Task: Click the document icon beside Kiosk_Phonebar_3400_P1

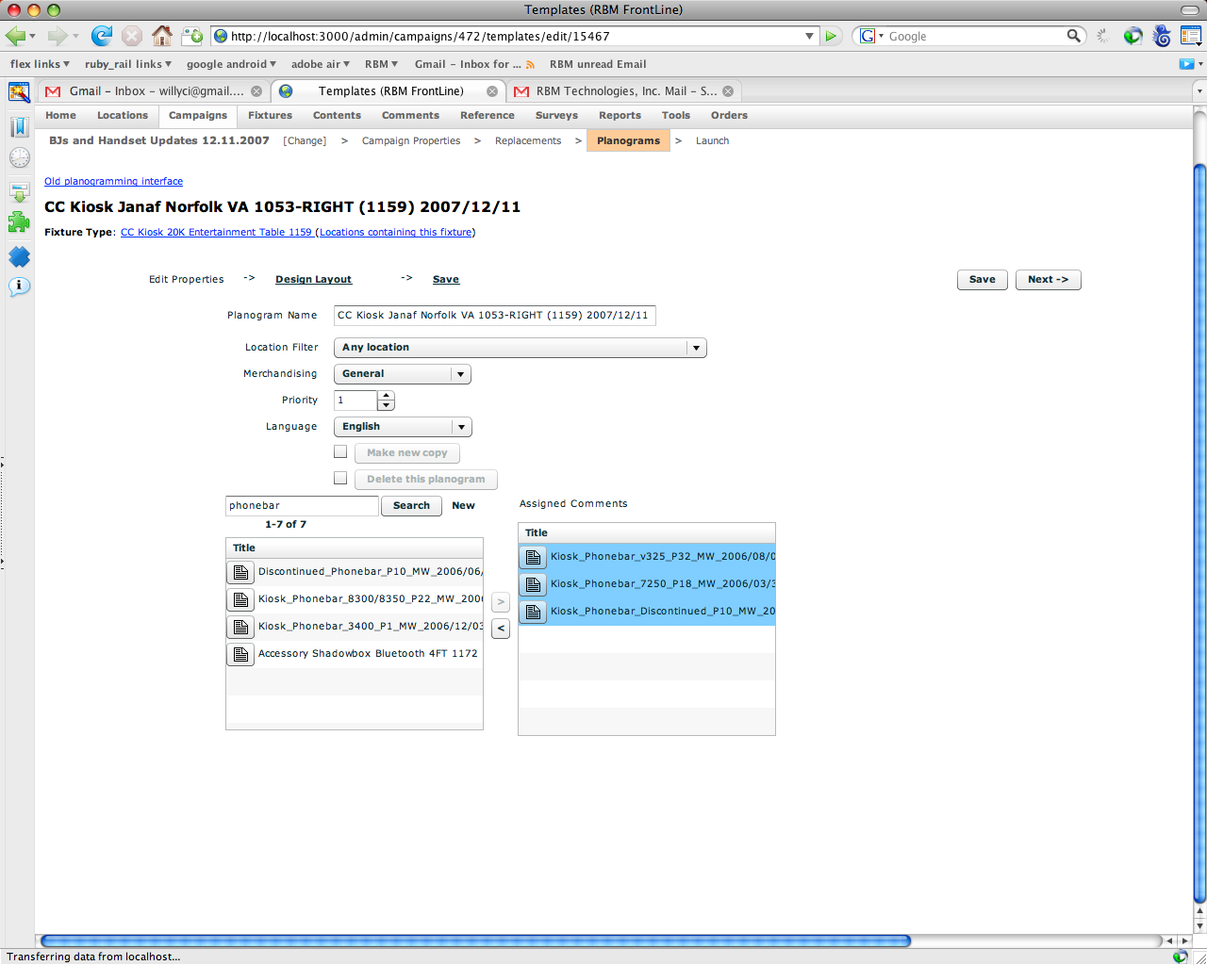Action: tap(240, 626)
